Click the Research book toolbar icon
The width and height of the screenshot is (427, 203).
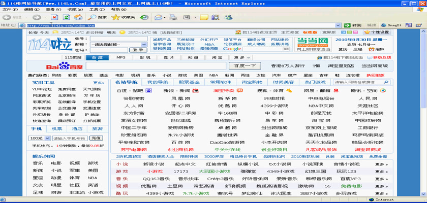(216, 17)
